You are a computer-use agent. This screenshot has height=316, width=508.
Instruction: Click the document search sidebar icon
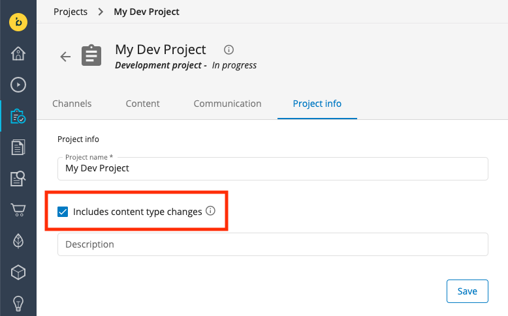18,179
